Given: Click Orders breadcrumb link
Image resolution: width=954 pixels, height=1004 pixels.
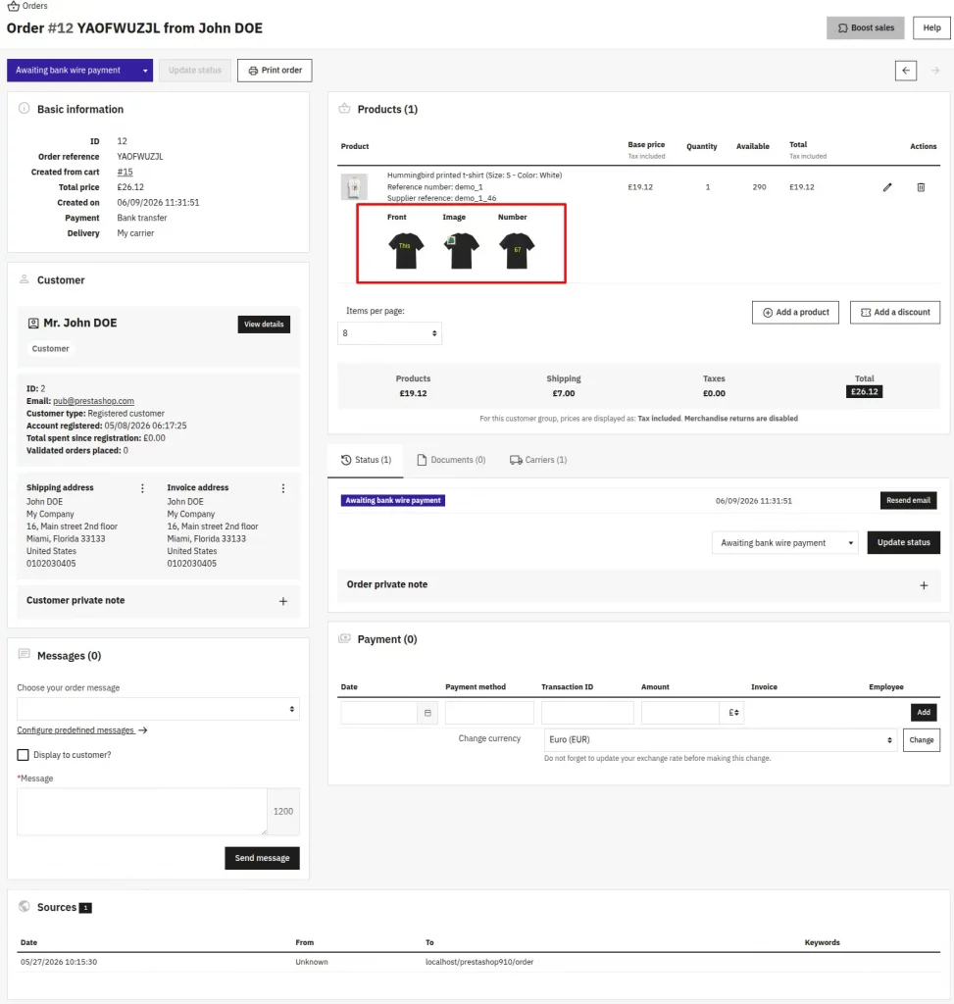Looking at the screenshot, I should (x=34, y=6).
